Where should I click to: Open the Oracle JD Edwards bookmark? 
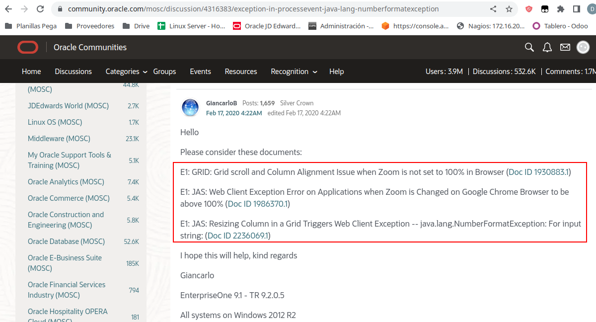click(x=267, y=26)
